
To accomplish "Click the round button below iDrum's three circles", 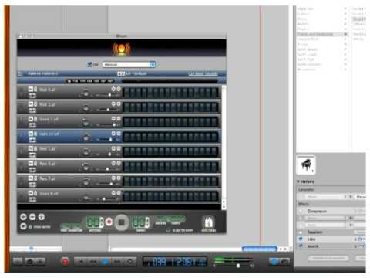I will pos(23,226).
